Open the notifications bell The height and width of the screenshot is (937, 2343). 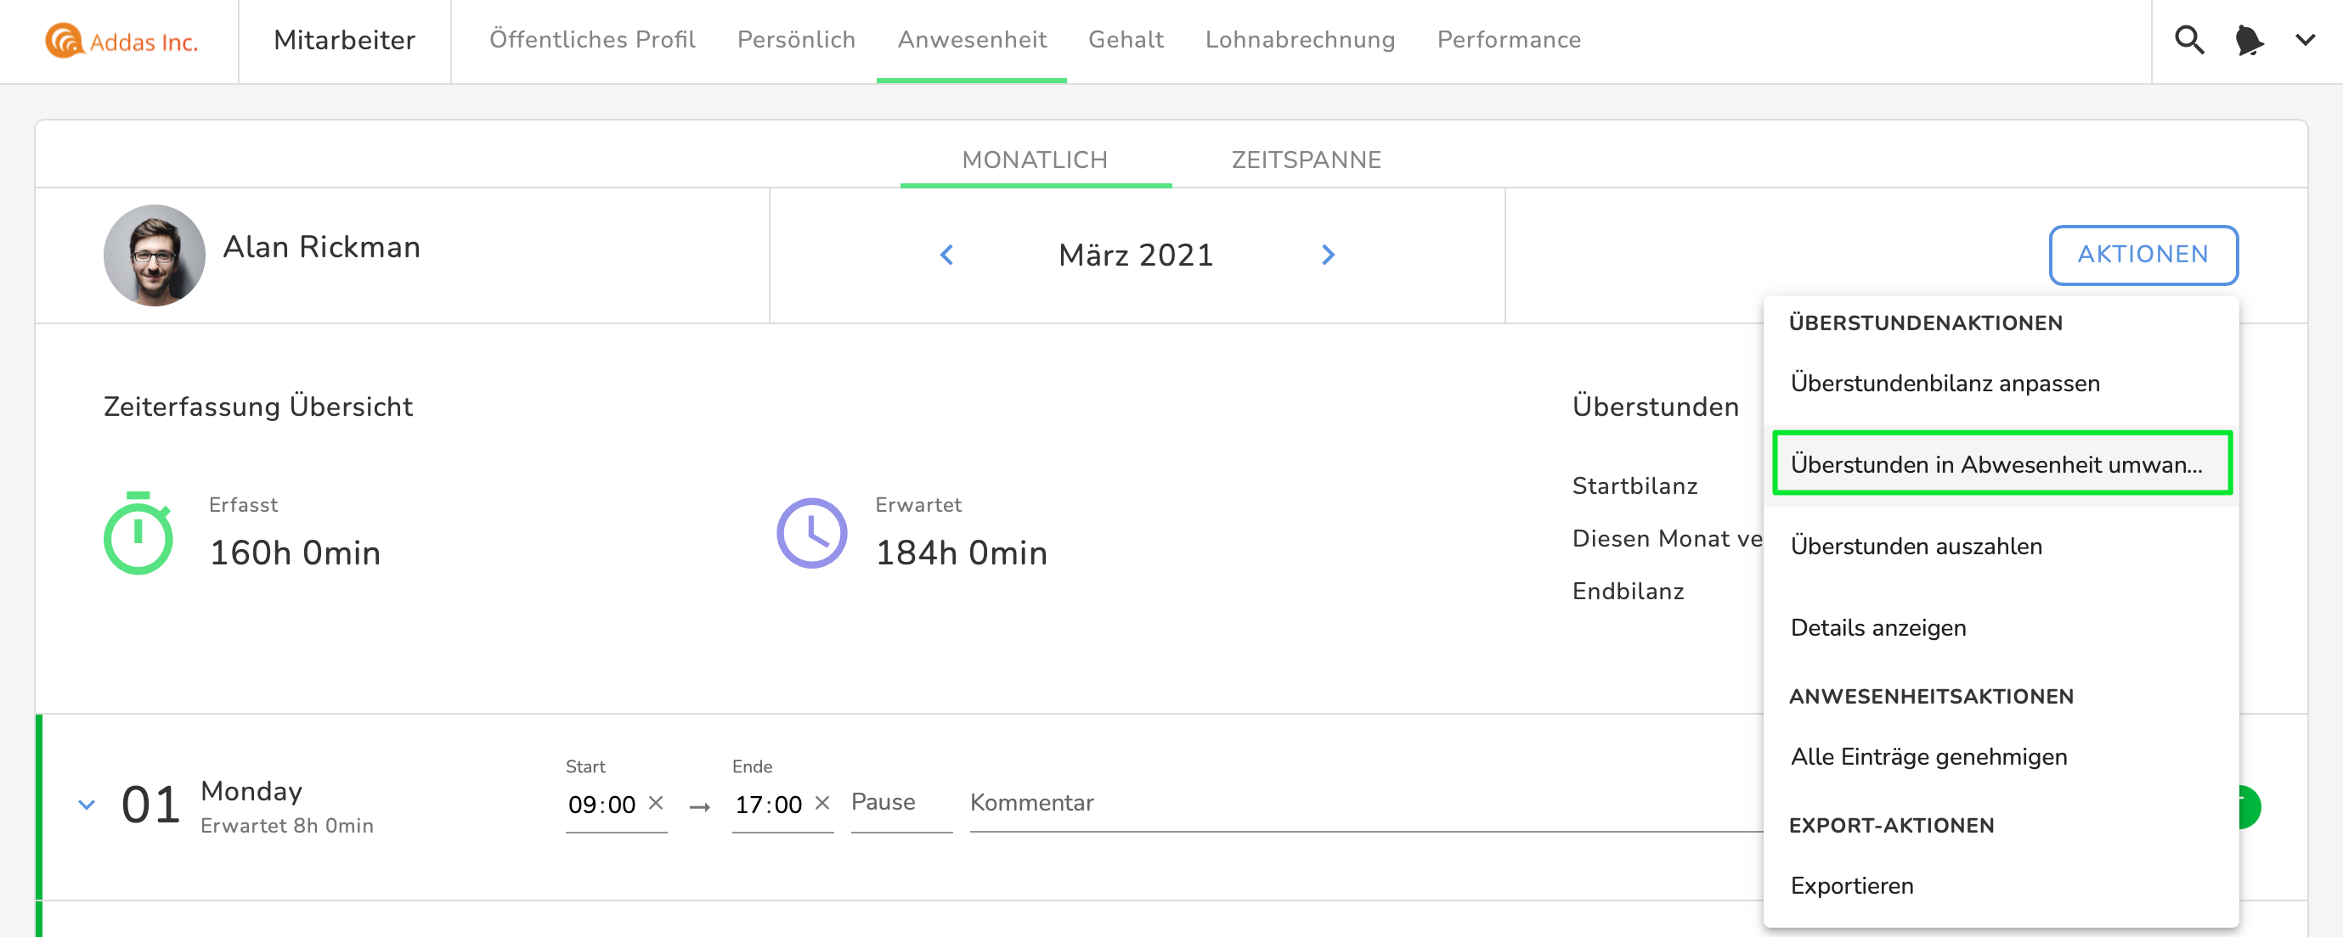click(x=2249, y=40)
